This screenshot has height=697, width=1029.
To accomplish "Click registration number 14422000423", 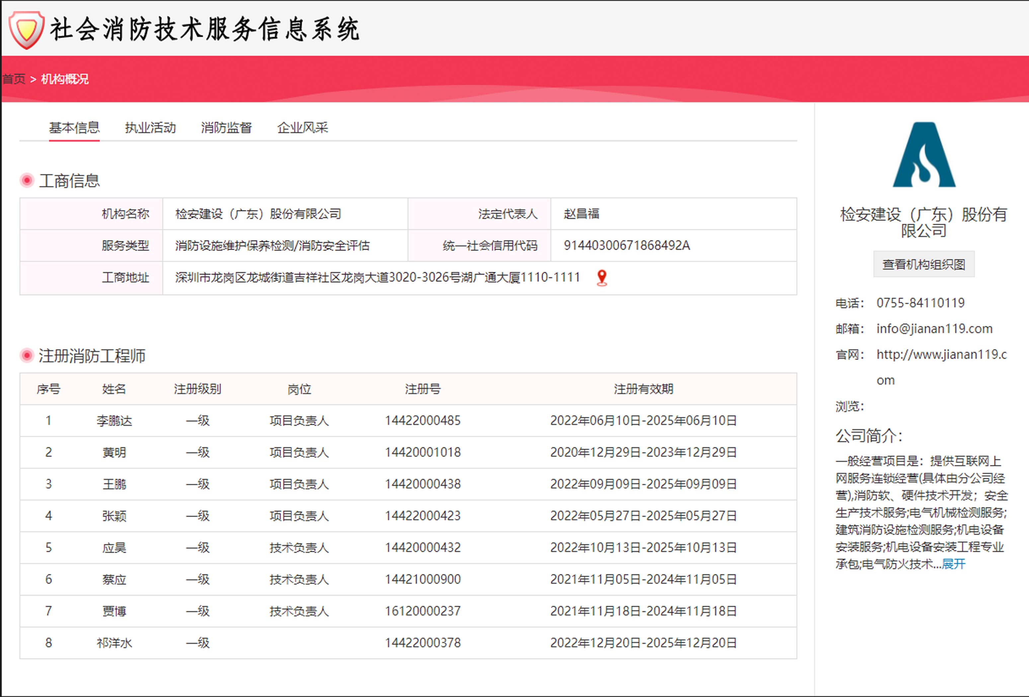I will [423, 516].
